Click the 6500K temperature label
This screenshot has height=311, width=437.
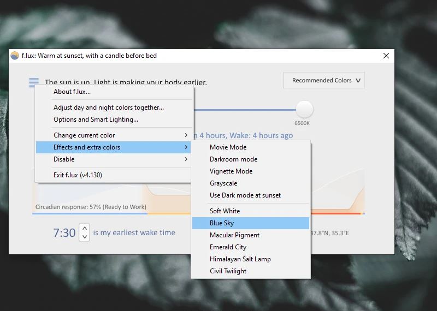302,123
